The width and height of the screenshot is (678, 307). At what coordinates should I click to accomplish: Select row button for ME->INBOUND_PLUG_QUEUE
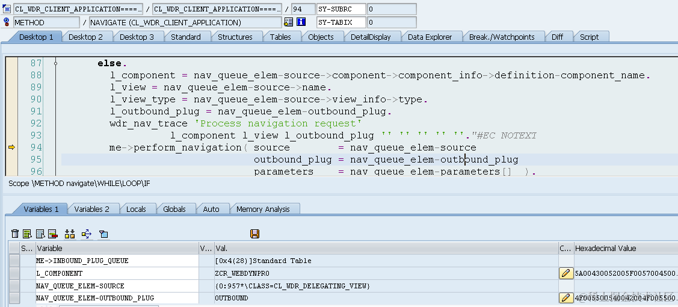(x=14, y=261)
